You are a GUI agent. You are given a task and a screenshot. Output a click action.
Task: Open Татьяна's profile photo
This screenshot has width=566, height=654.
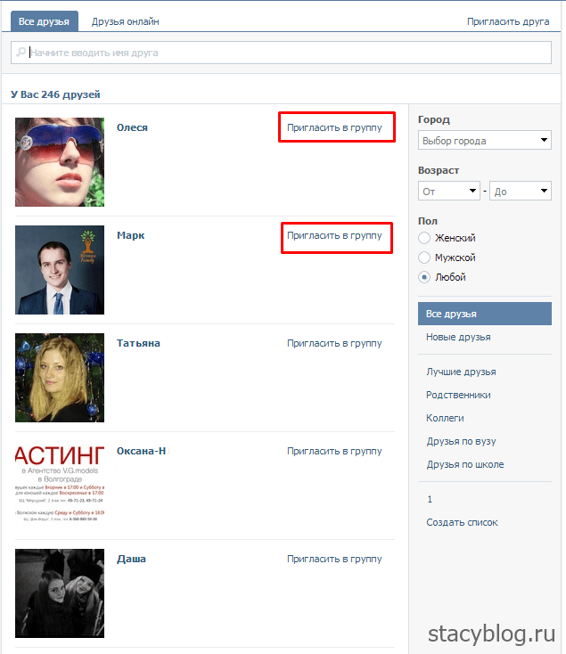point(60,378)
